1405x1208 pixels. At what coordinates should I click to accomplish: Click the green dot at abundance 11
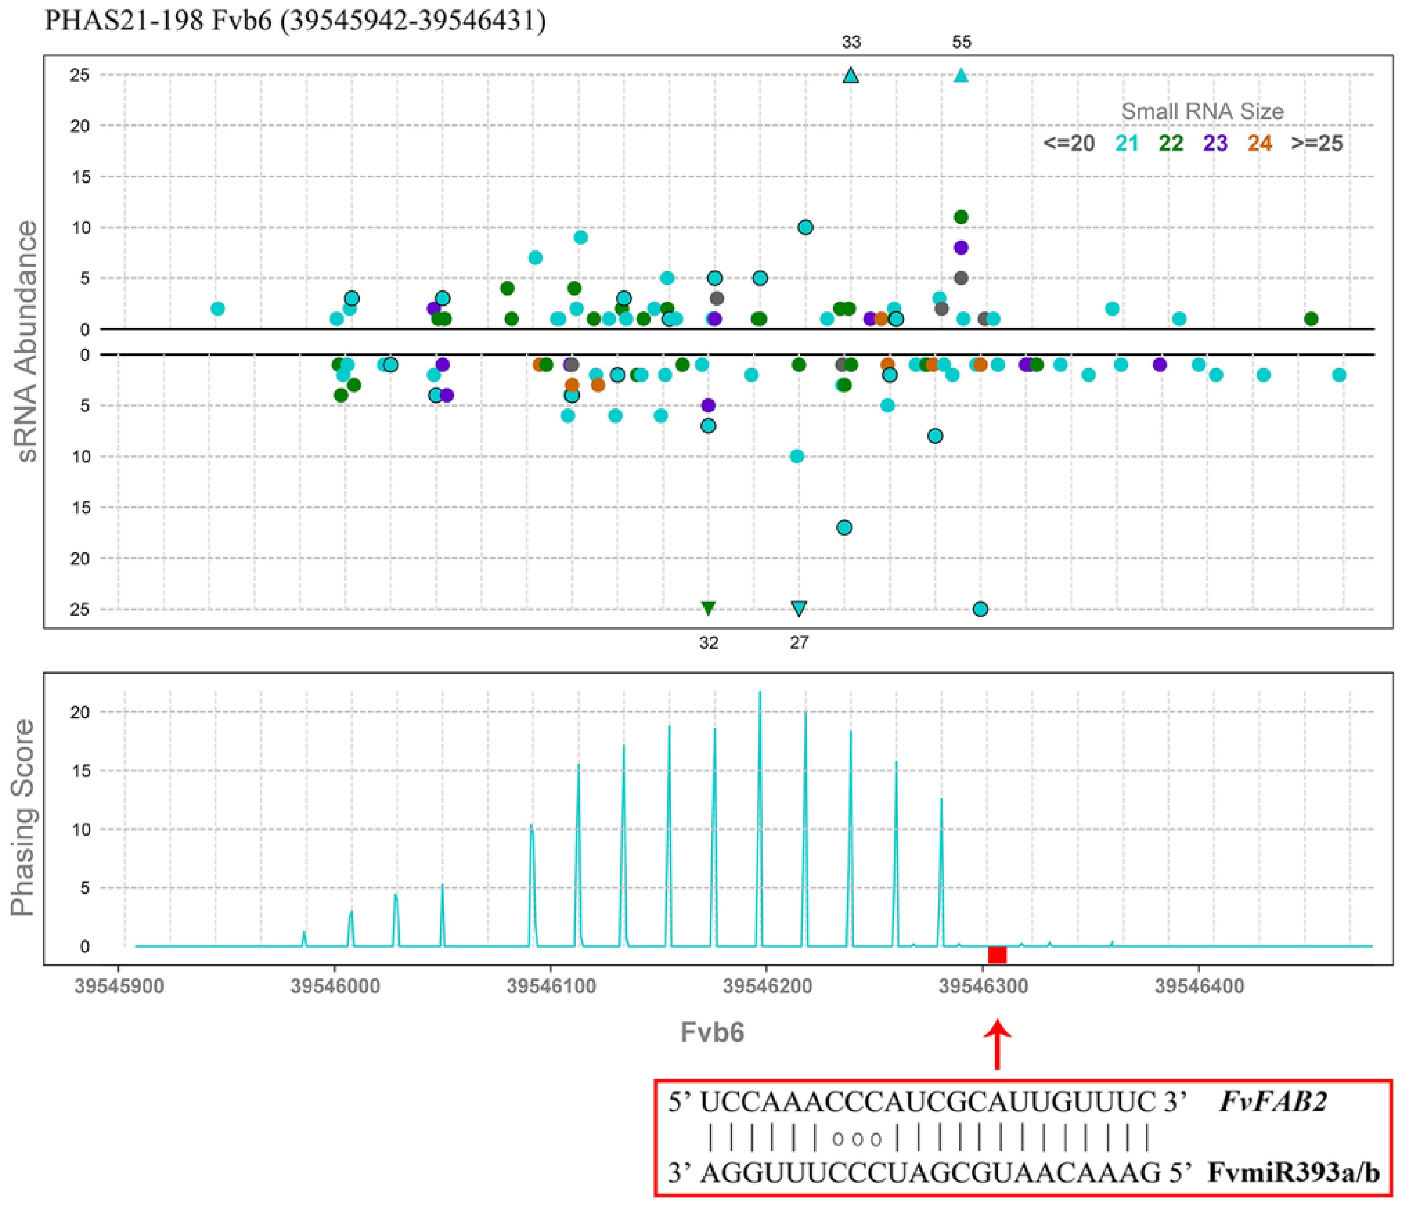pos(961,217)
